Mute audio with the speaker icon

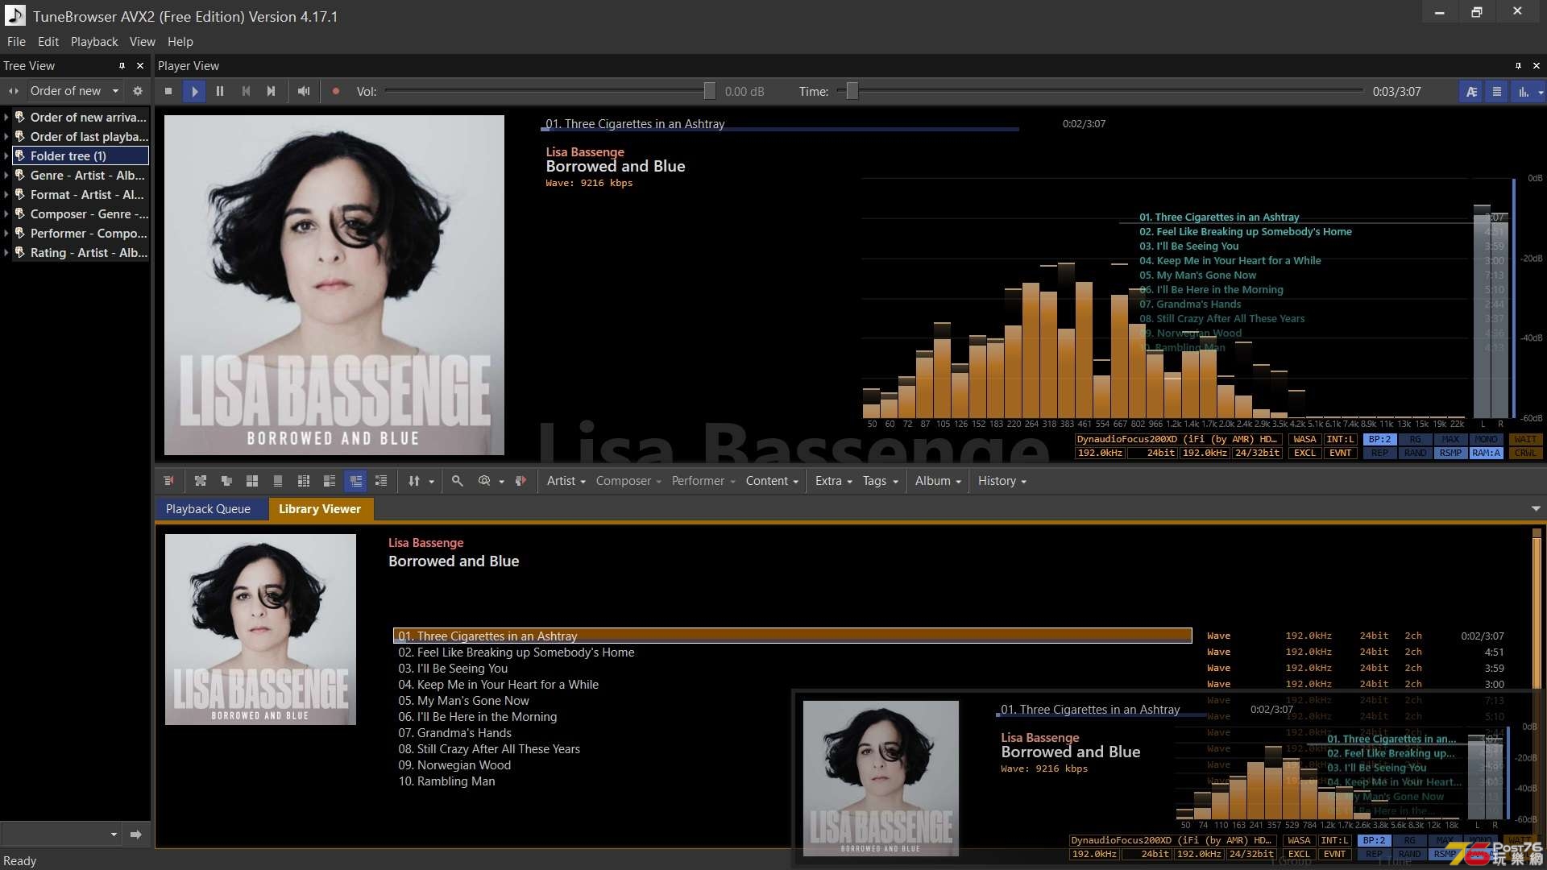[x=304, y=91]
